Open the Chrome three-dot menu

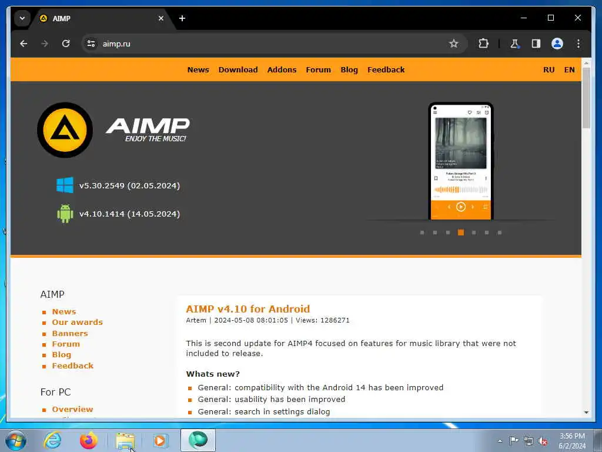pos(578,44)
